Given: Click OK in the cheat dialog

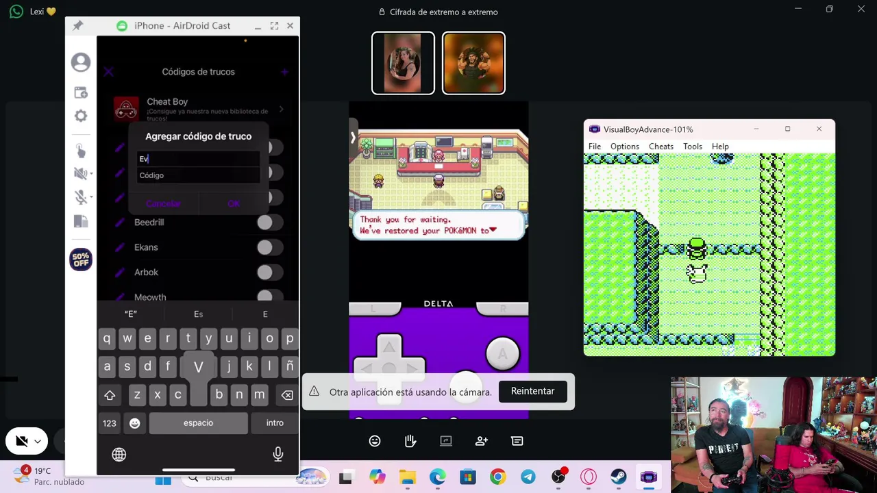Looking at the screenshot, I should [234, 203].
